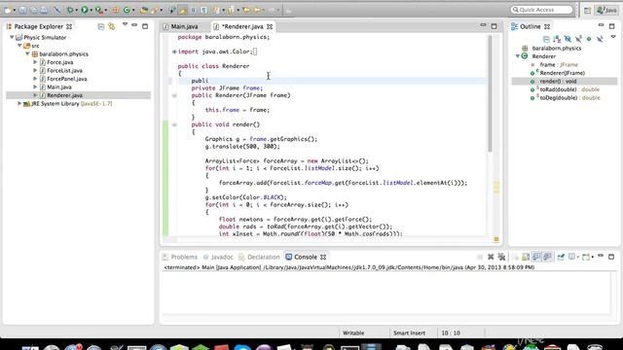Expand Force.java in Package Explorer
The width and height of the screenshot is (623, 350).
(x=35, y=62)
